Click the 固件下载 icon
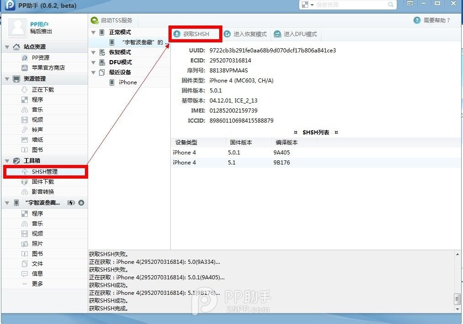This screenshot has width=463, height=324. (25, 182)
